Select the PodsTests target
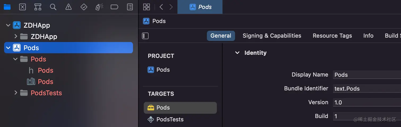The height and width of the screenshot is (127, 401). (x=170, y=119)
